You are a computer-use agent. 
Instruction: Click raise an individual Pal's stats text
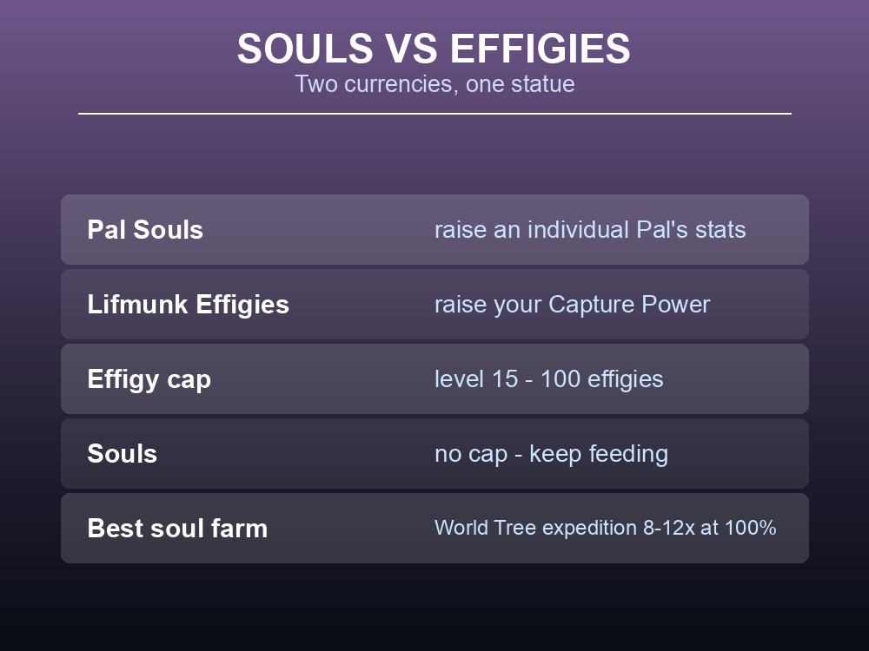click(590, 230)
